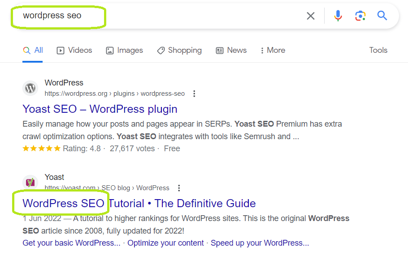Switch to the Videos tab
The height and width of the screenshot is (264, 408).
coord(74,50)
